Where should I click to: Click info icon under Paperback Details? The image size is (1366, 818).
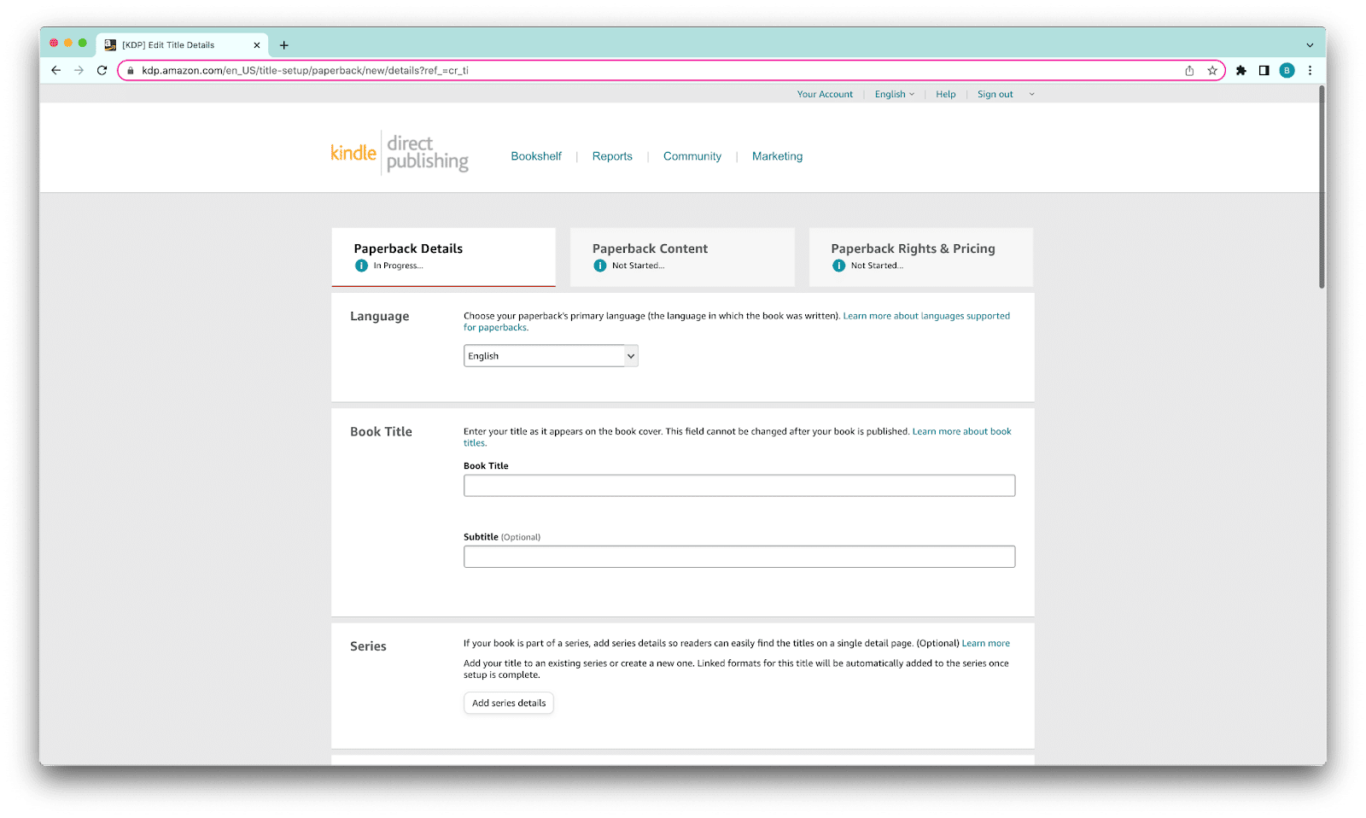click(x=361, y=266)
